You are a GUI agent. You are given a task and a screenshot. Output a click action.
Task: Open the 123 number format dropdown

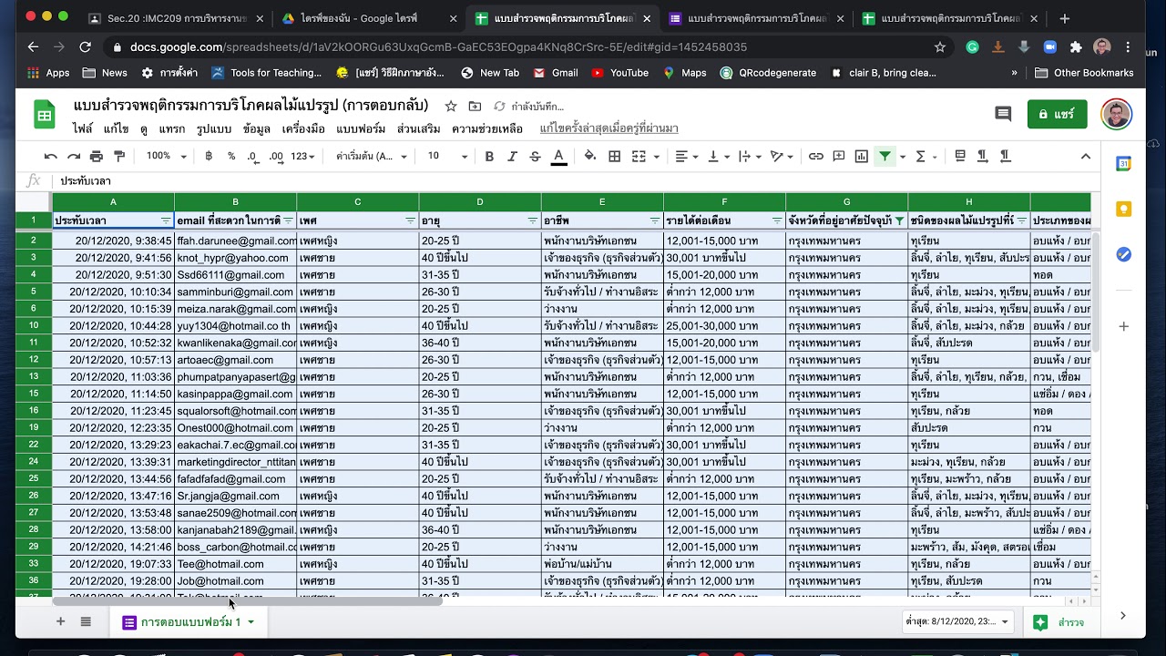pos(303,157)
